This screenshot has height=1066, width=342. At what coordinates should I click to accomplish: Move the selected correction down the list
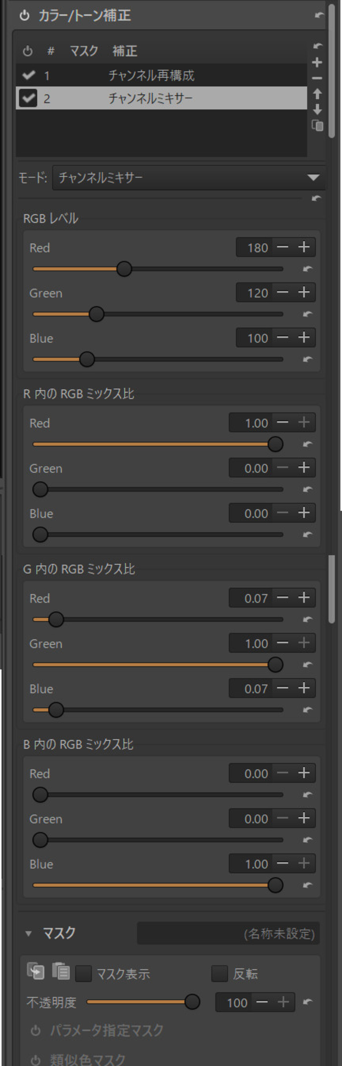(x=317, y=110)
